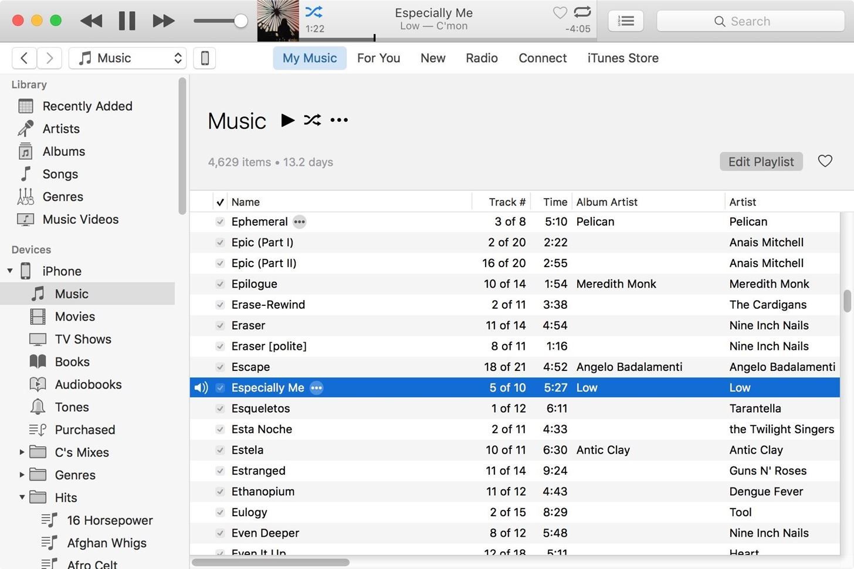
Task: Open more options ellipsis beside Music title
Action: pyautogui.click(x=339, y=120)
